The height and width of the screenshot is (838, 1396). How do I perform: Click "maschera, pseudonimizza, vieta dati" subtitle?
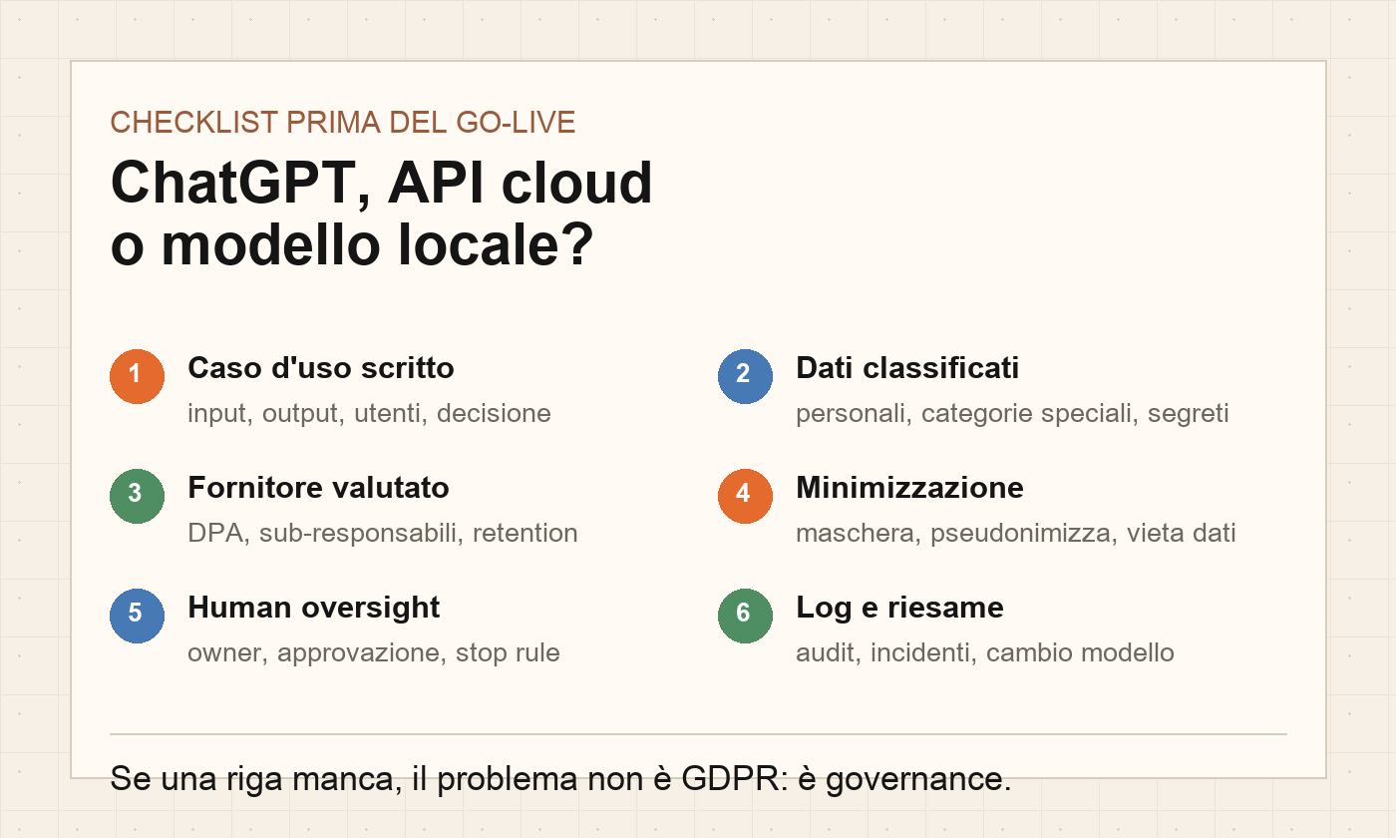[1016, 533]
